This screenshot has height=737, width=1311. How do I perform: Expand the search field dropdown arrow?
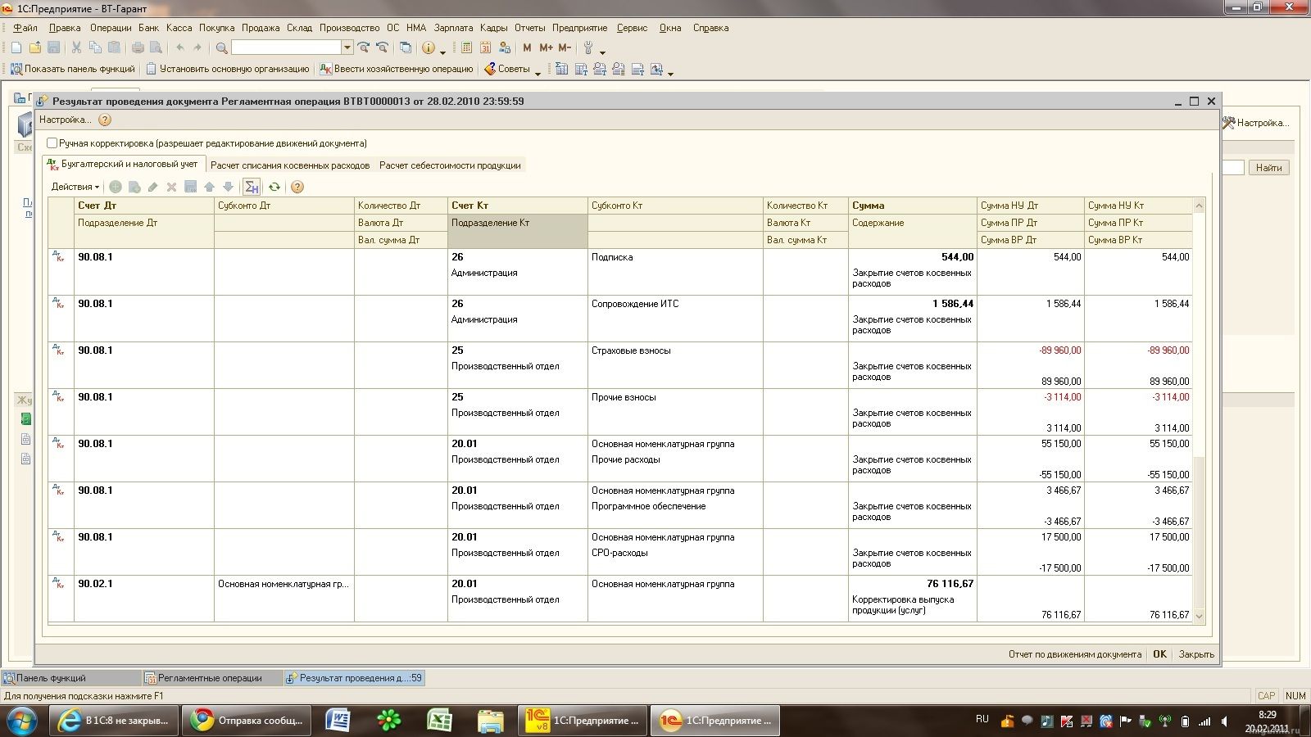click(x=347, y=47)
